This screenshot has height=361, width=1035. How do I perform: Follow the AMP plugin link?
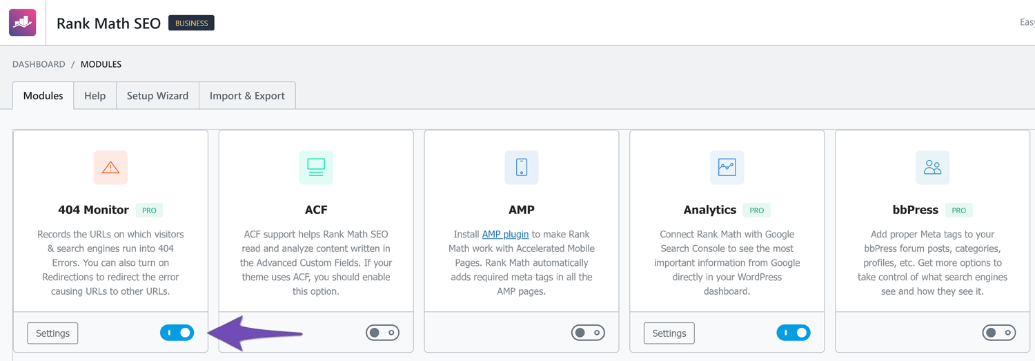(x=505, y=235)
